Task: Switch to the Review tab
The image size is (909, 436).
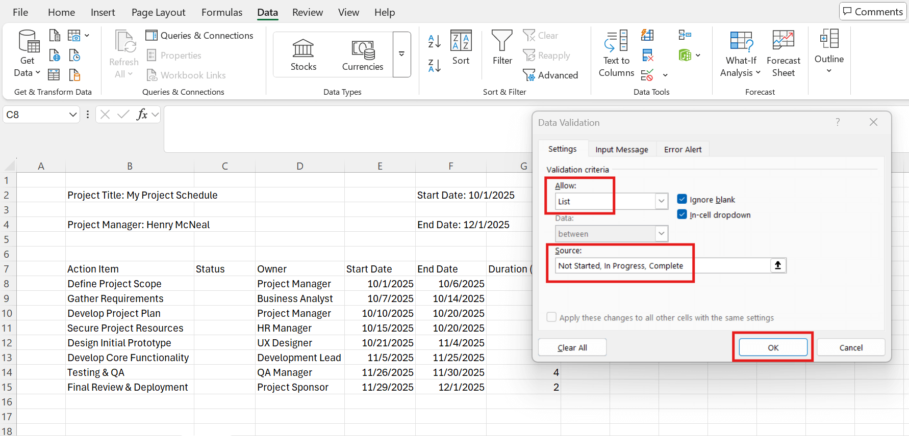Action: tap(308, 12)
